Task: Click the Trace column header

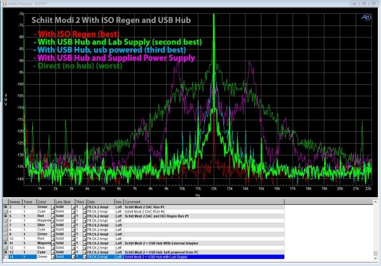Action: [x=29, y=202]
